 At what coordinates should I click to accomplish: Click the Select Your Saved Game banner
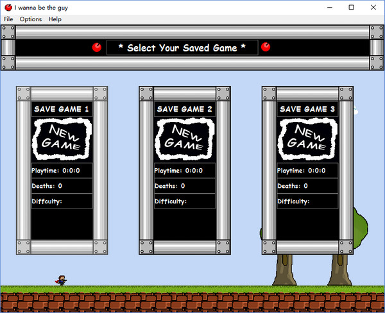[x=182, y=47]
